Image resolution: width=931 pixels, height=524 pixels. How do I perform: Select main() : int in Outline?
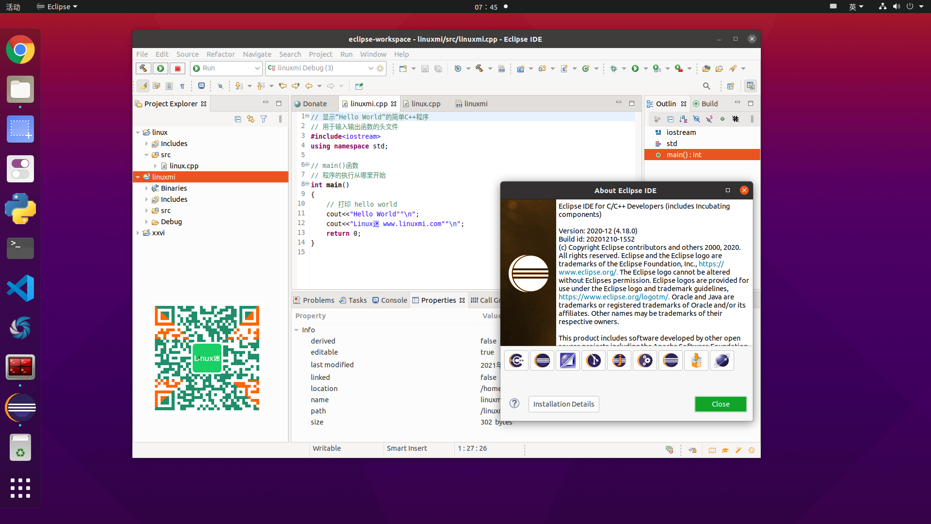coord(702,155)
